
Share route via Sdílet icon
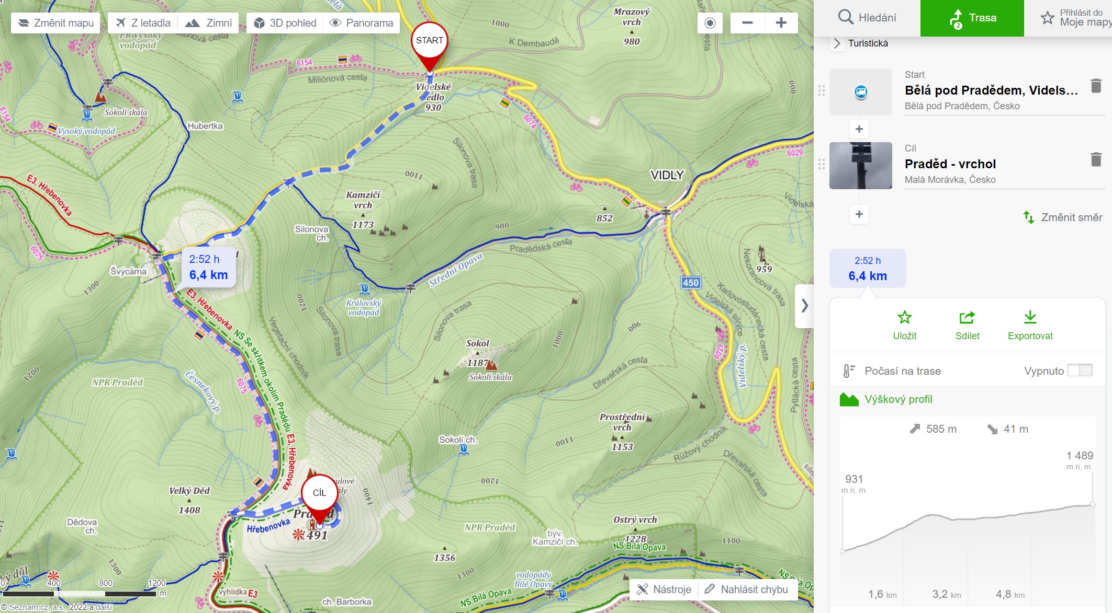967,325
